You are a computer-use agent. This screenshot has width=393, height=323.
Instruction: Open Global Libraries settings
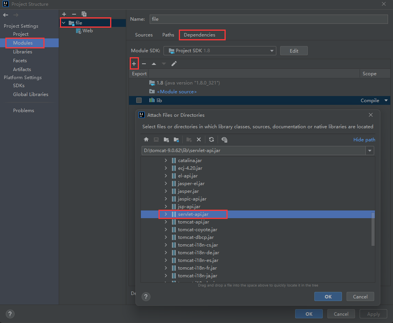pos(31,94)
